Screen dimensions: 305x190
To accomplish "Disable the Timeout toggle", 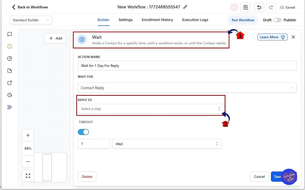I will pyautogui.click(x=83, y=132).
